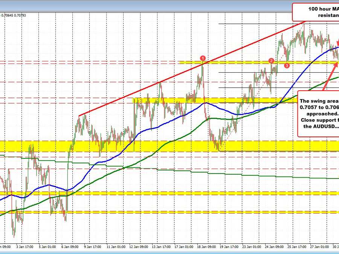Select the red numbered marker 2

(270, 60)
